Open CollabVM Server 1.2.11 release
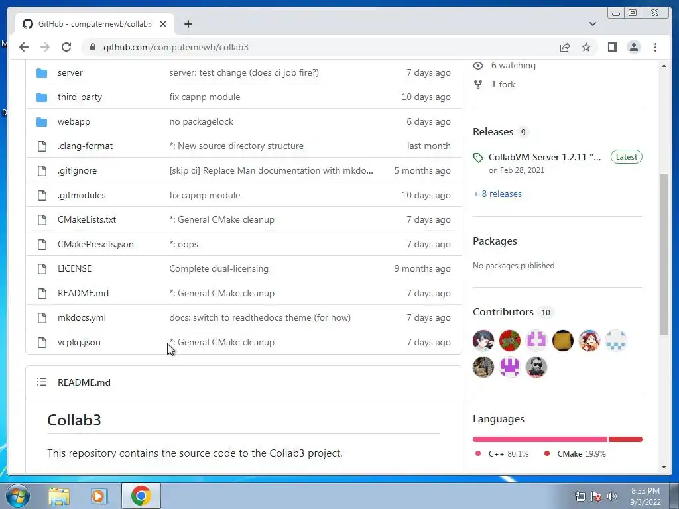This screenshot has height=509, width=679. 544,157
